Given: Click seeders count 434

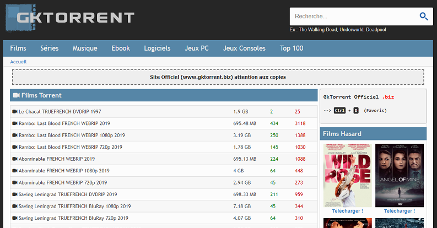Looking at the screenshot, I should coord(274,123).
